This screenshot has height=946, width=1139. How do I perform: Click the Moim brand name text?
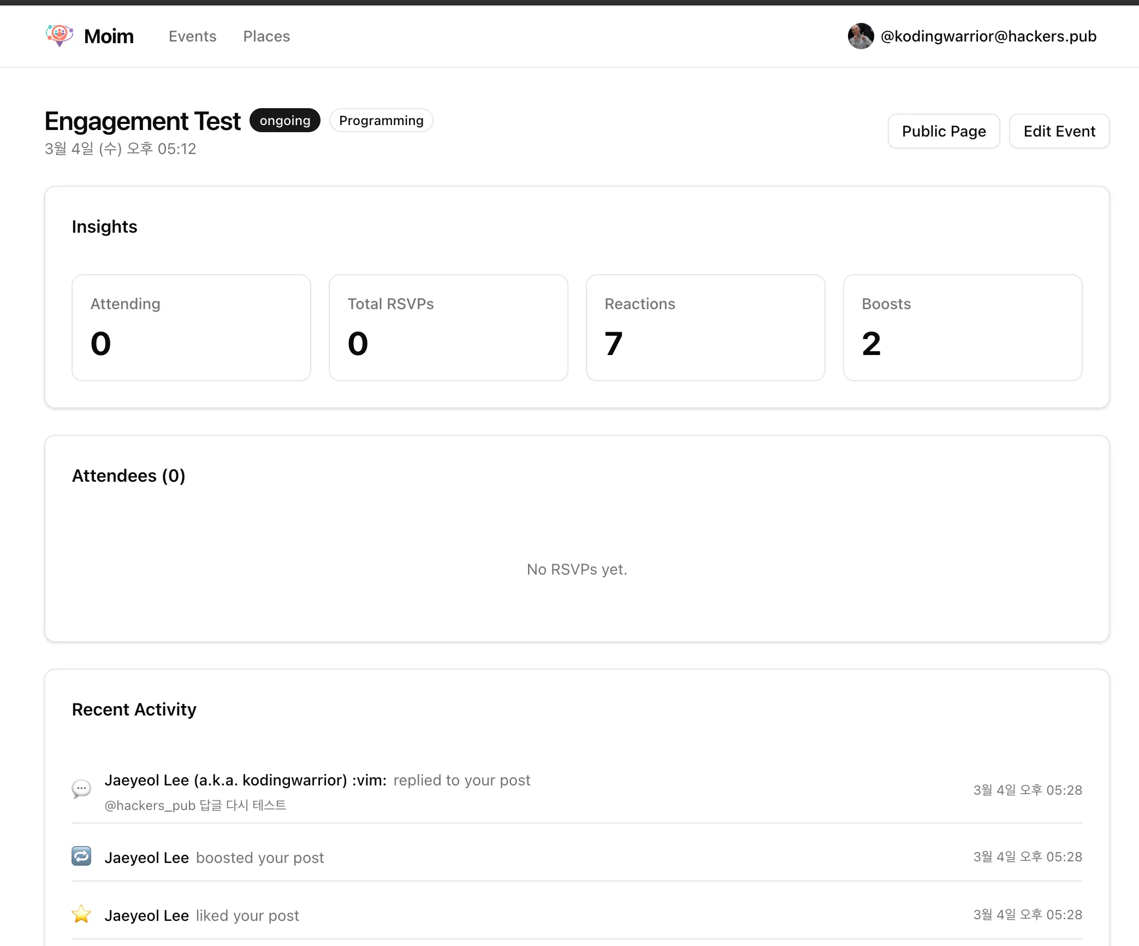tap(109, 36)
